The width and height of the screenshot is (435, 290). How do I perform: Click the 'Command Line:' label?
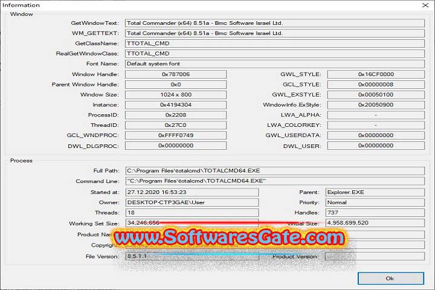98,181
